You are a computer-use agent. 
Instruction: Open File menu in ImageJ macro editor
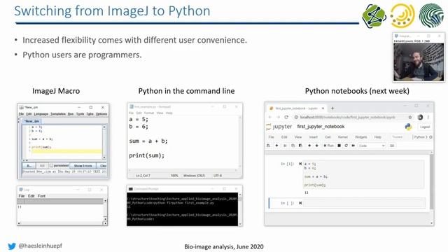[21, 114]
